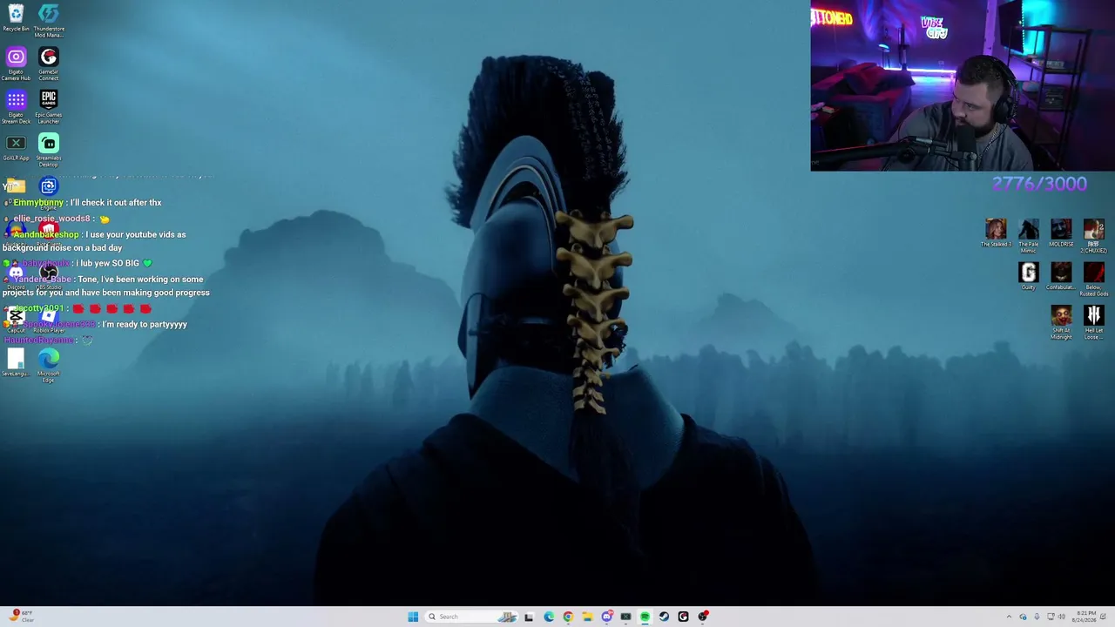Switch to Discord in the taskbar

(607, 617)
